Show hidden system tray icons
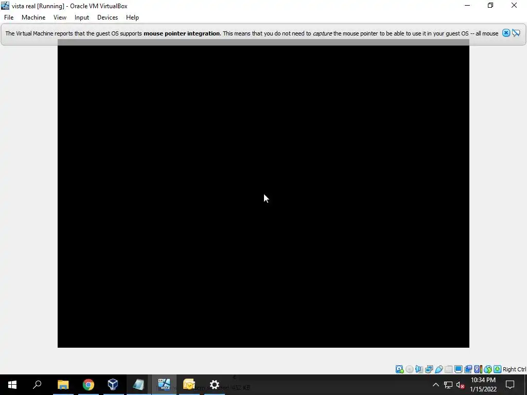This screenshot has width=527, height=395. click(435, 385)
